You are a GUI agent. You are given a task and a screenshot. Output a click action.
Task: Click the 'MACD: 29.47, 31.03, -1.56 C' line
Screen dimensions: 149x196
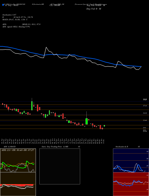click(15, 20)
